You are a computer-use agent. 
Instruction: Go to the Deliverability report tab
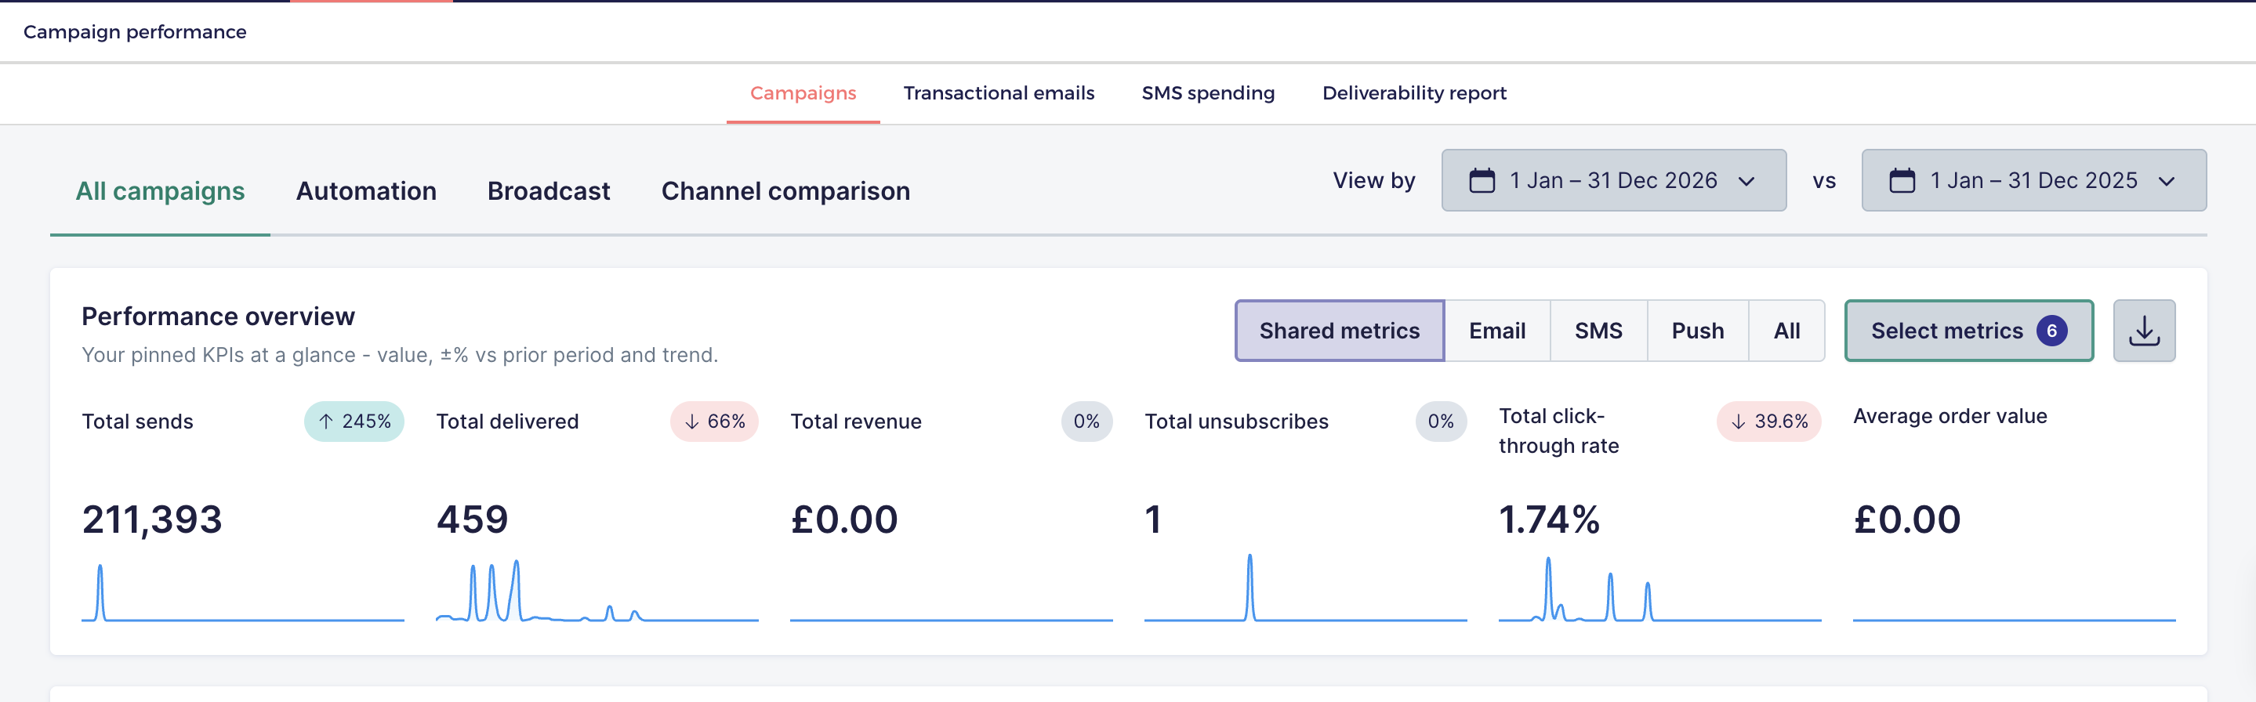coord(1413,92)
